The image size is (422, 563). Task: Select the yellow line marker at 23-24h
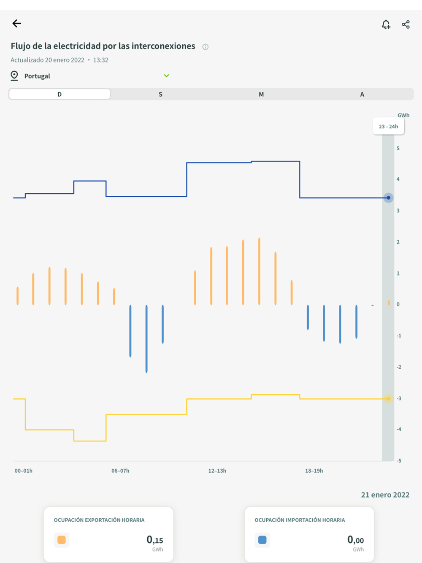[388, 398]
